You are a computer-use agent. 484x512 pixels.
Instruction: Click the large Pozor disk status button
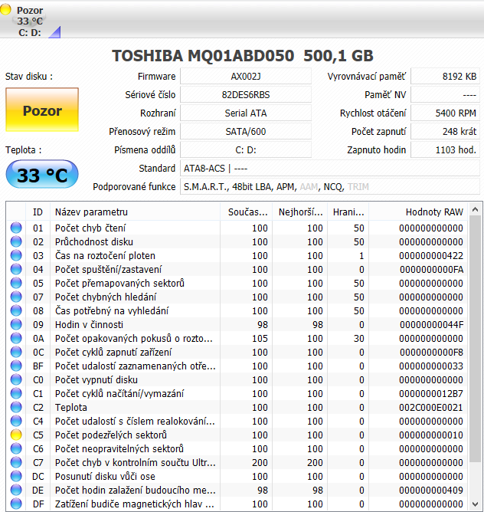click(x=42, y=110)
